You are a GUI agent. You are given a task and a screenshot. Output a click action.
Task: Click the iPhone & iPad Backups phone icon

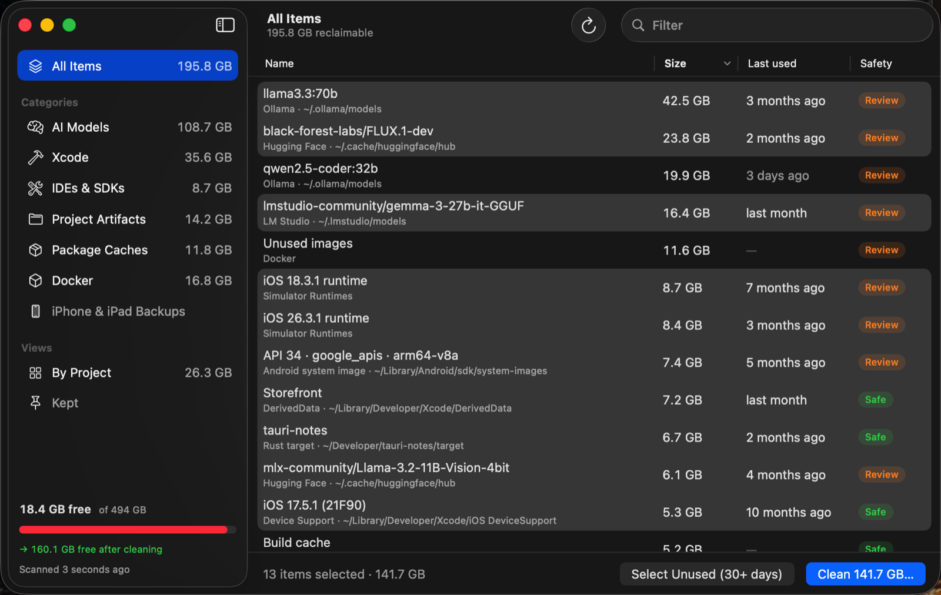click(36, 311)
